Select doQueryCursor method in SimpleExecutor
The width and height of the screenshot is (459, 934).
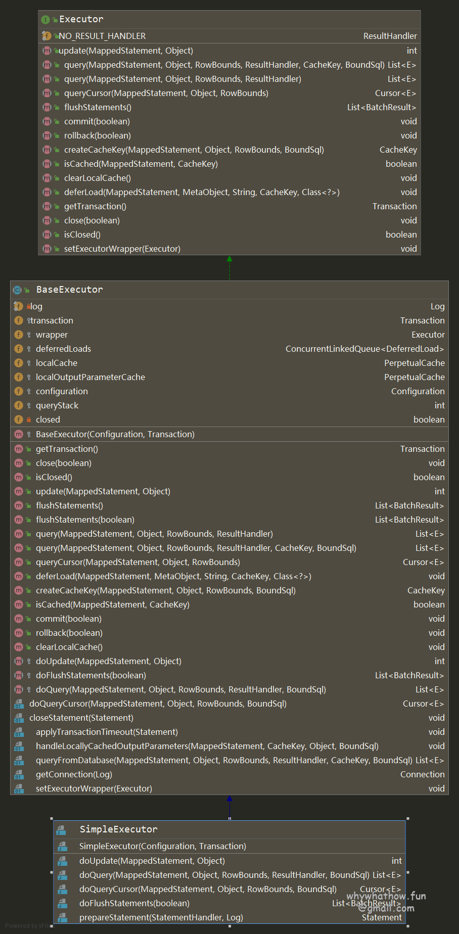point(208,889)
